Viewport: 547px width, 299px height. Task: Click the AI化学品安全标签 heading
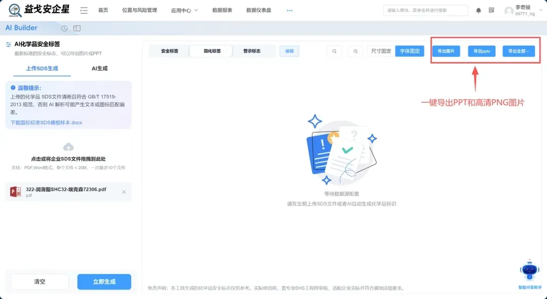[x=37, y=44]
